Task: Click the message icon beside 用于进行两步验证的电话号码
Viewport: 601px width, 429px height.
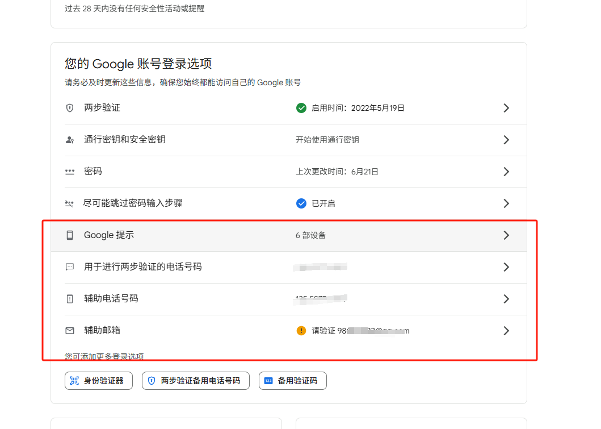Action: (x=70, y=267)
